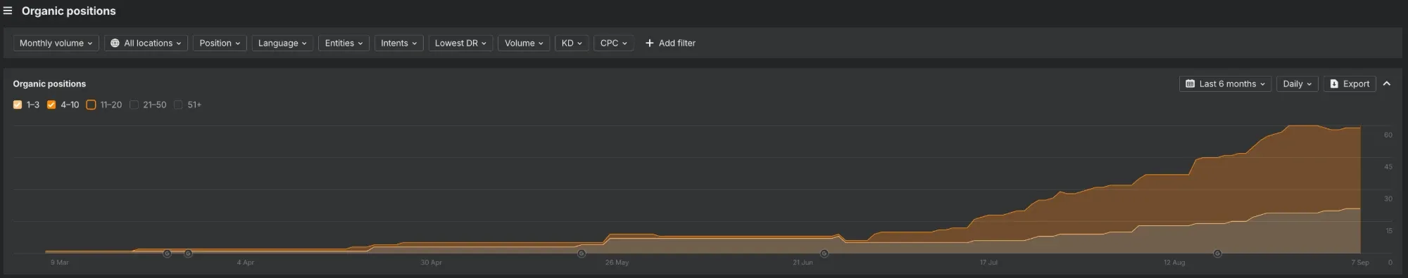Open the Entities filter dropdown

point(344,43)
